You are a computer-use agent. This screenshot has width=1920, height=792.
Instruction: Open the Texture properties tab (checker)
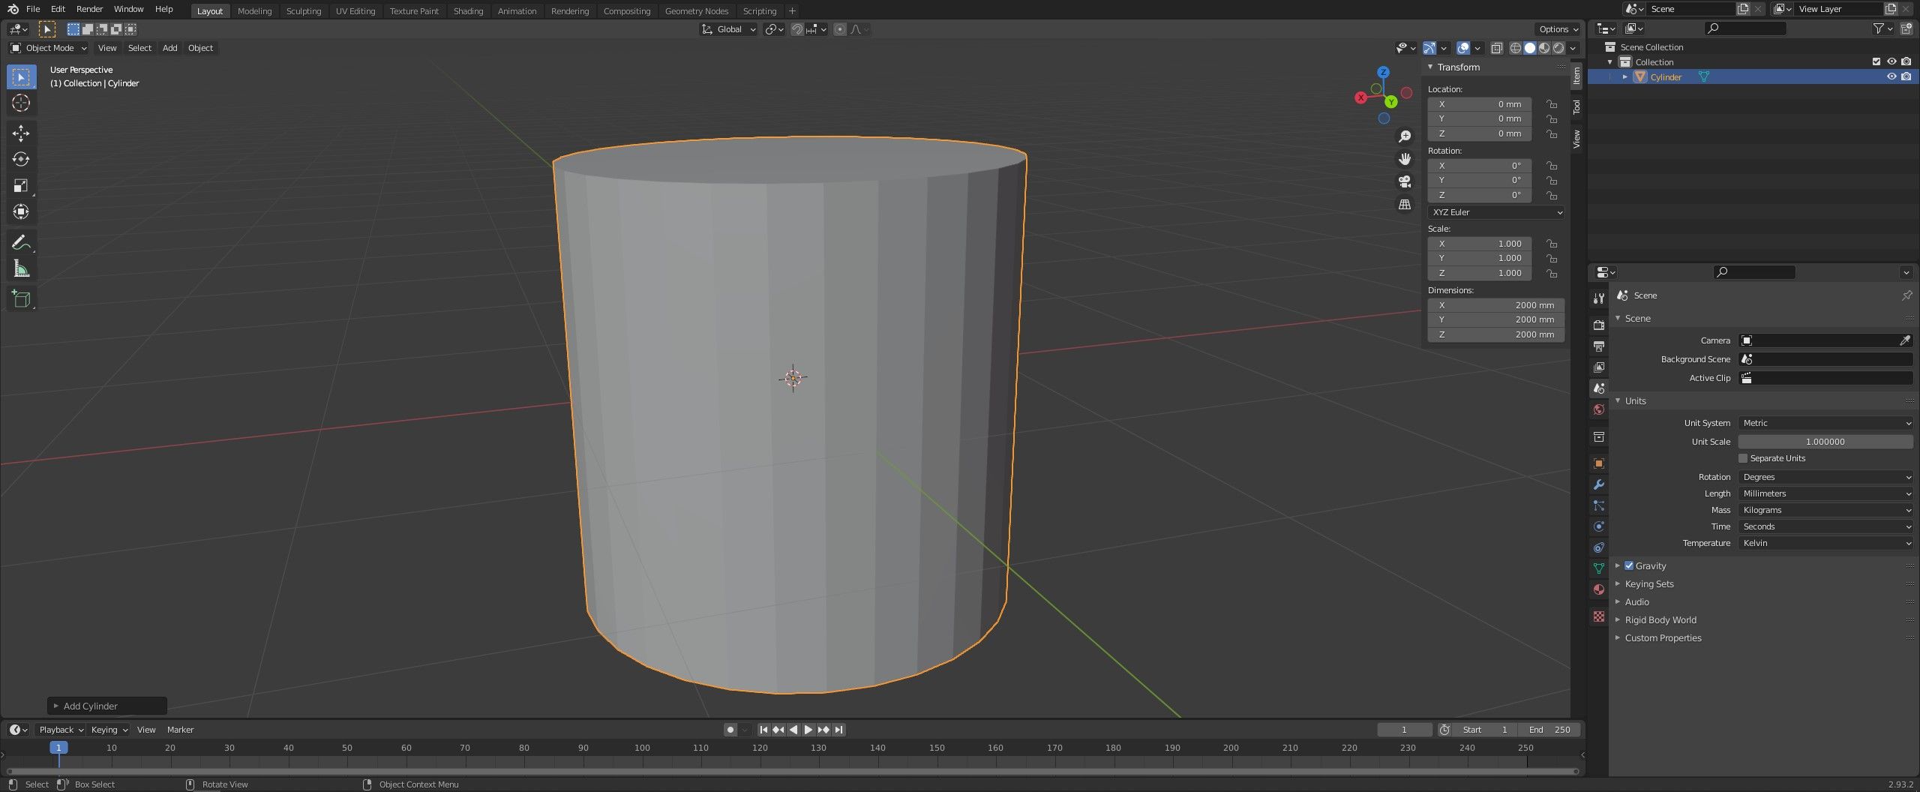[x=1598, y=616]
